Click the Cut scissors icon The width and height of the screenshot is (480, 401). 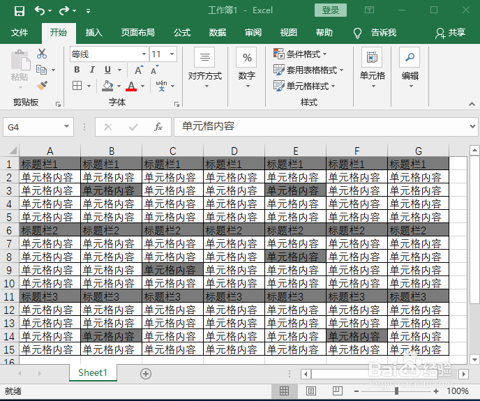coord(42,54)
